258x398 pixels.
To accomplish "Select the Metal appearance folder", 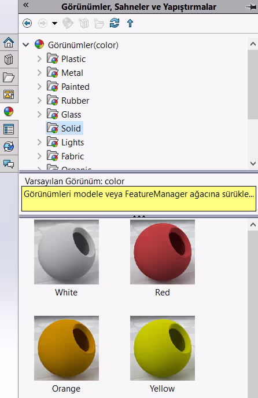I will [72, 73].
